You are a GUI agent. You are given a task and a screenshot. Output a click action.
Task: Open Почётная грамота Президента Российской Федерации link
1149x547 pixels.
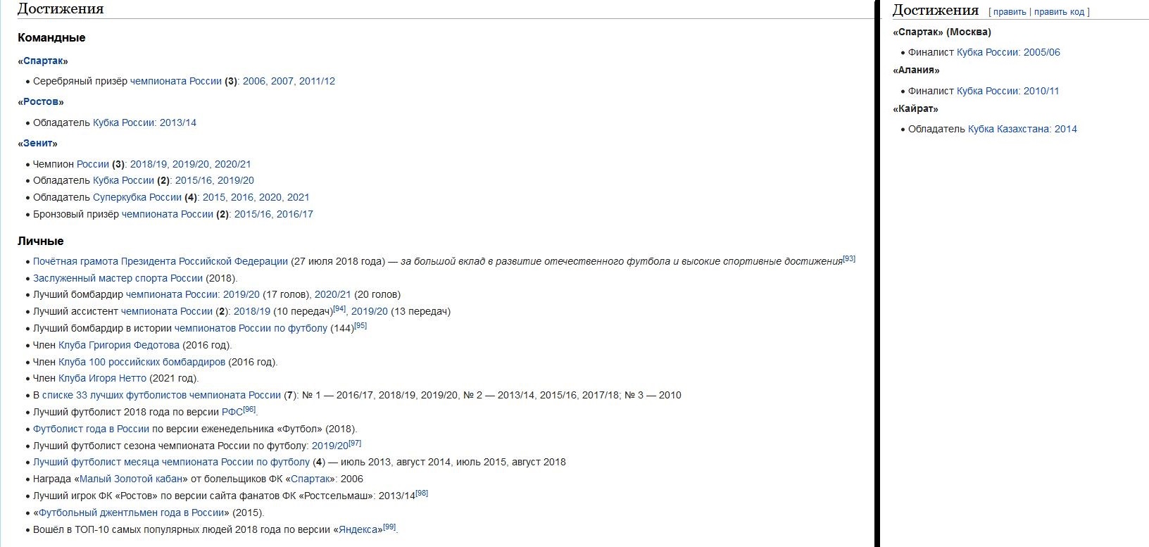click(x=161, y=261)
